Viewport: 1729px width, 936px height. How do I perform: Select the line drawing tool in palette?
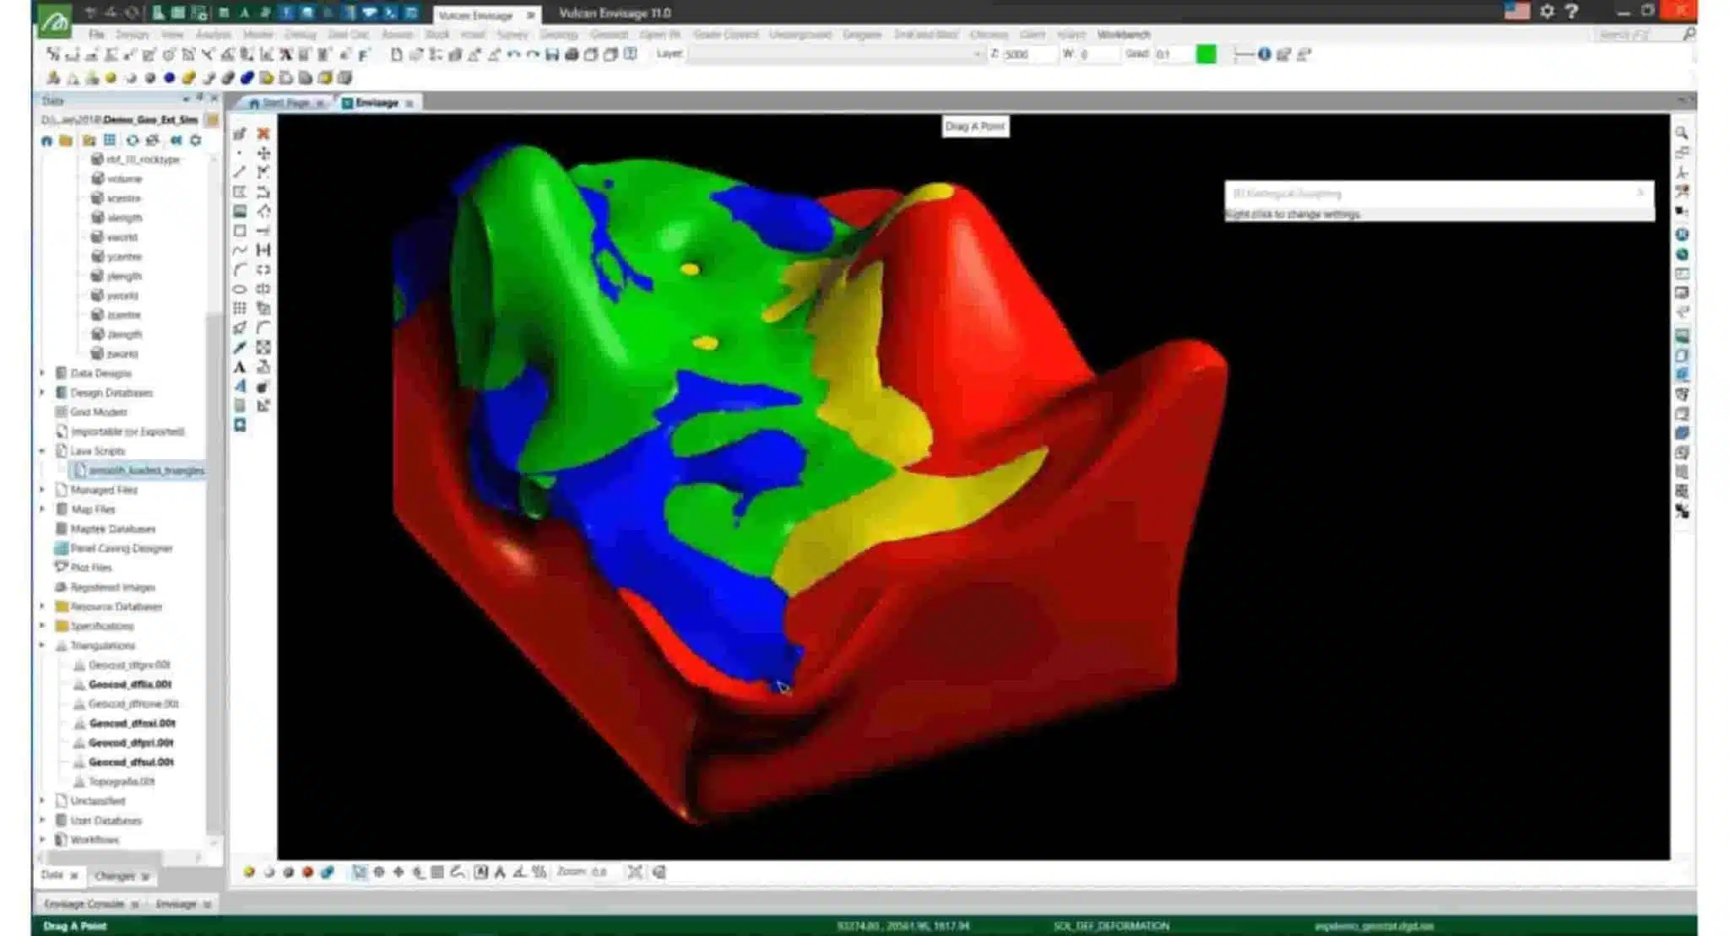point(240,172)
